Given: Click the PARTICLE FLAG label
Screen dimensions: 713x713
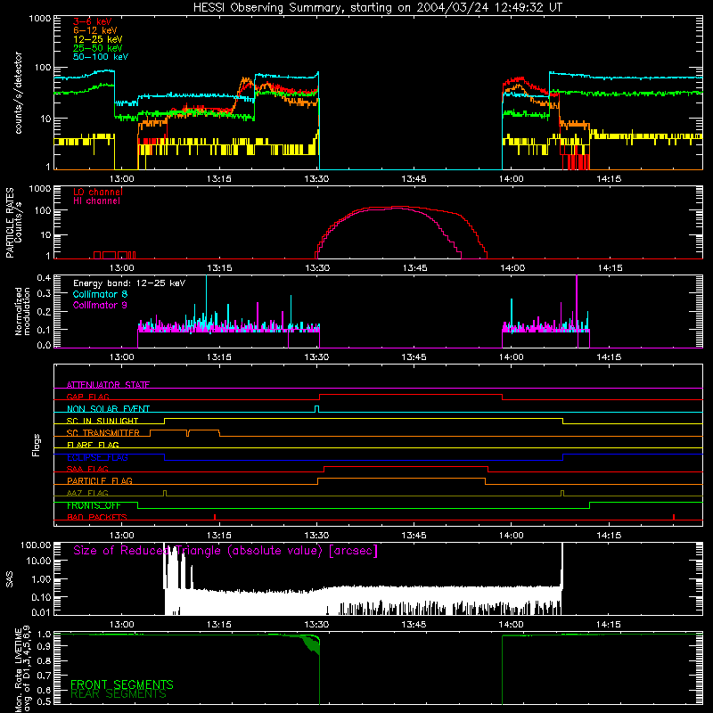Looking at the screenshot, I should 100,480.
